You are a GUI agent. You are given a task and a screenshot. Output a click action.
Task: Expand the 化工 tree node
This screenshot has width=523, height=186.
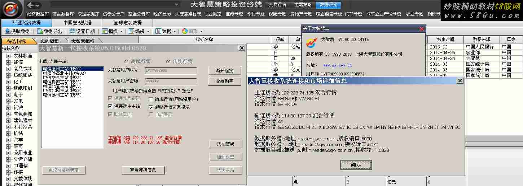click(9, 82)
